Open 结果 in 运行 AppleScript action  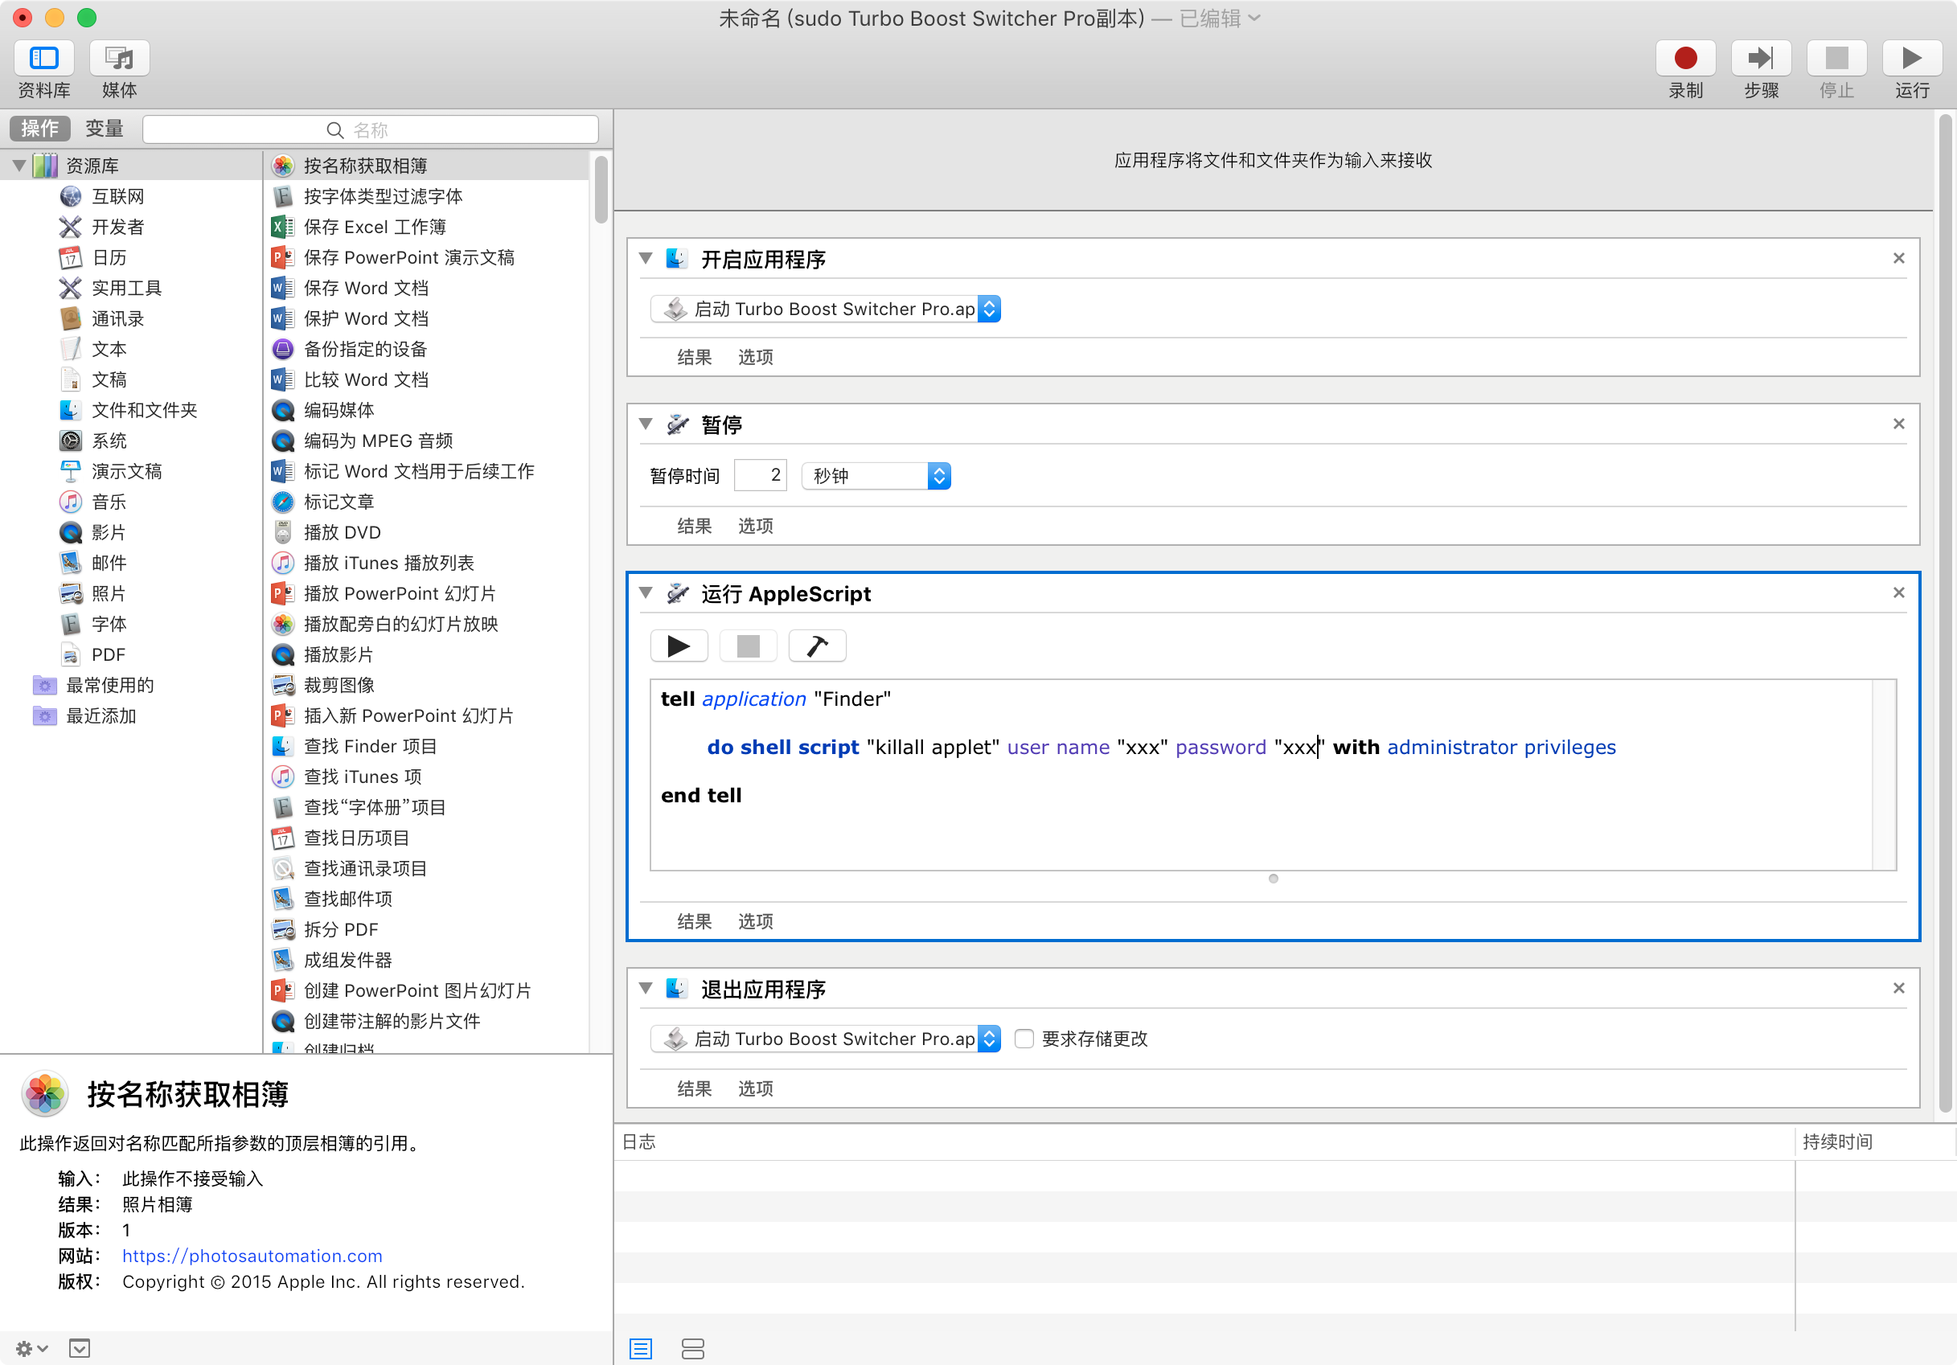point(695,921)
